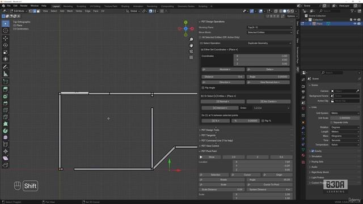Select the Shrink/Fatten tool
Image resolution: width=363 pixels, height=204 pixels.
[5, 151]
